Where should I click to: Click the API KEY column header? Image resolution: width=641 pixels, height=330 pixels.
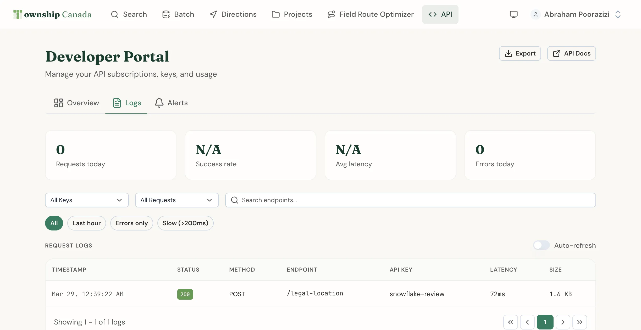(401, 270)
